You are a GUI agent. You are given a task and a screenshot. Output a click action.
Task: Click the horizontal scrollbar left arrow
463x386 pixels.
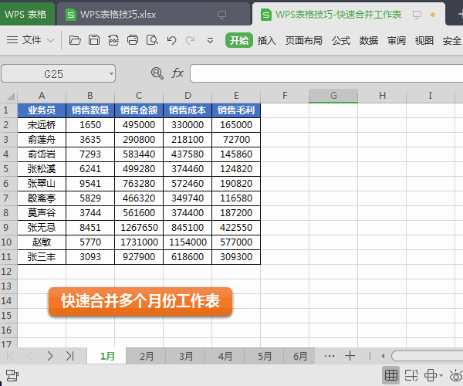click(x=383, y=356)
